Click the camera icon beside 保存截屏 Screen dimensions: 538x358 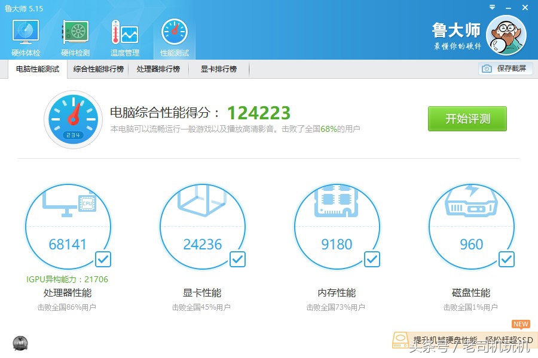click(487, 69)
